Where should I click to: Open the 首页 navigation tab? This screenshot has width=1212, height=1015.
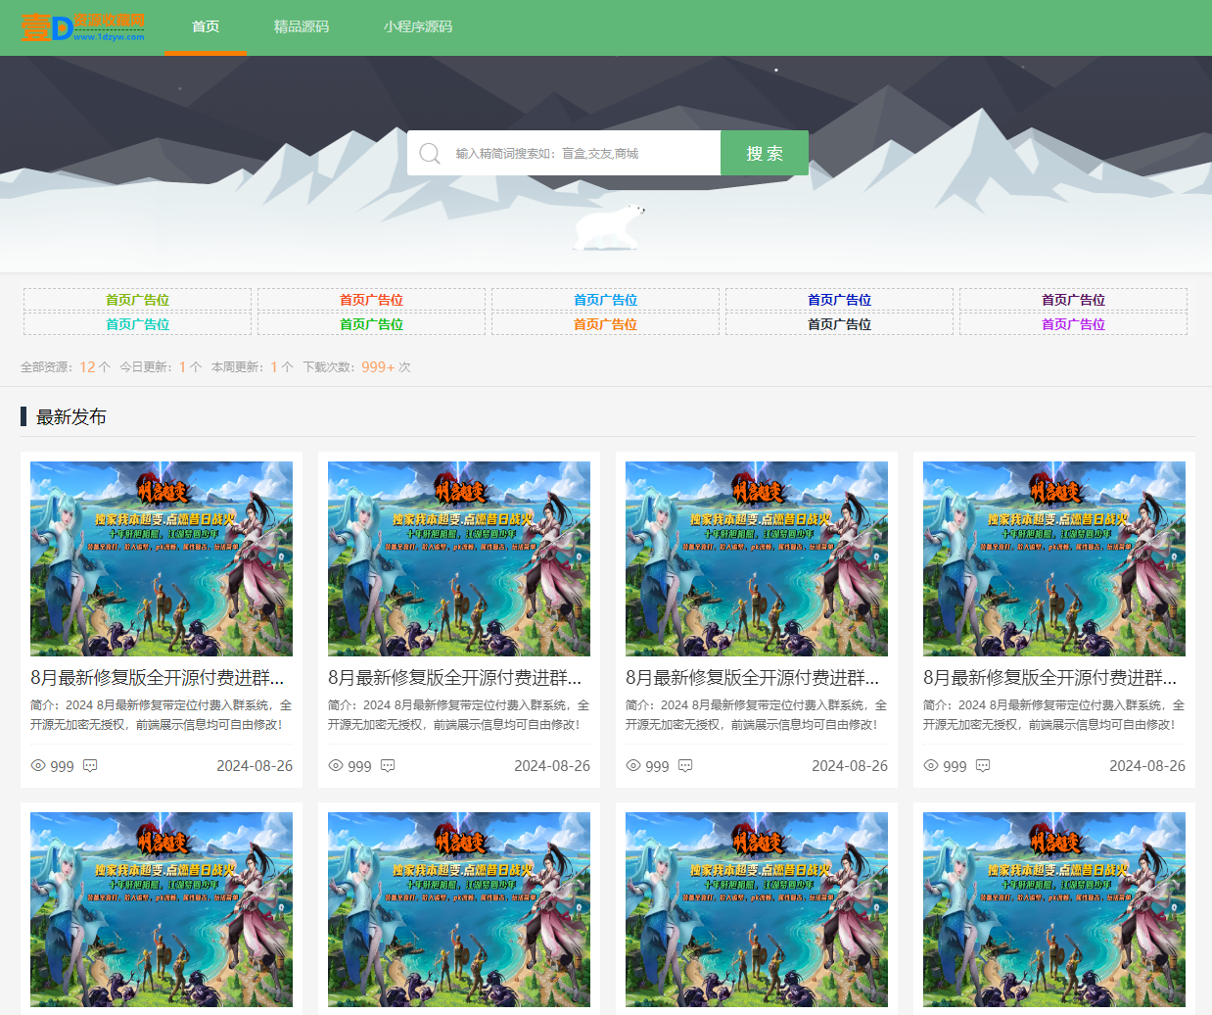[206, 27]
